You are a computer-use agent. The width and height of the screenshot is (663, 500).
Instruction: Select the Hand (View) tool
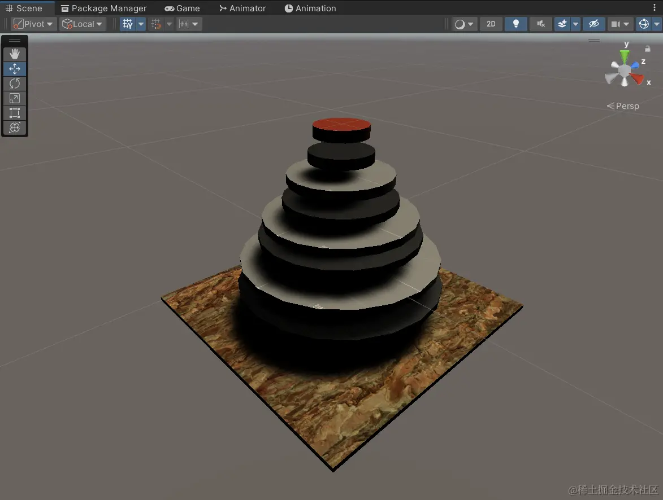tap(14, 54)
